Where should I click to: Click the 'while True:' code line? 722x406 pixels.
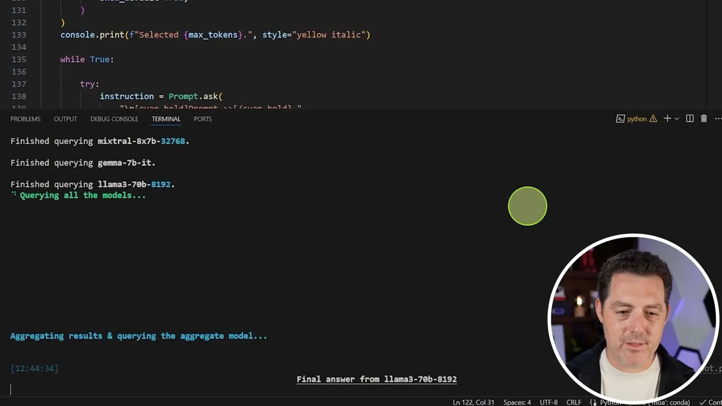87,60
